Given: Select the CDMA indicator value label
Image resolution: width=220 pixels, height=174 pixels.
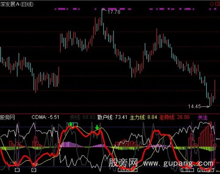Looking at the screenshot, I should [x=45, y=117].
